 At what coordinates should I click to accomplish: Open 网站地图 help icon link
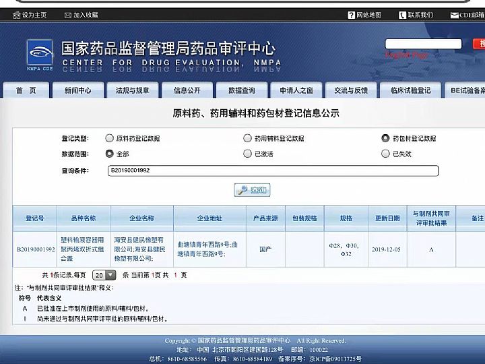351,15
